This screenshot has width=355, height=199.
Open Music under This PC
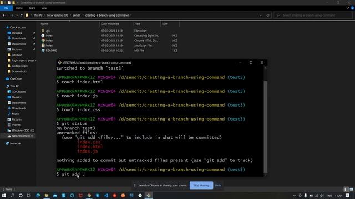(x=16, y=114)
